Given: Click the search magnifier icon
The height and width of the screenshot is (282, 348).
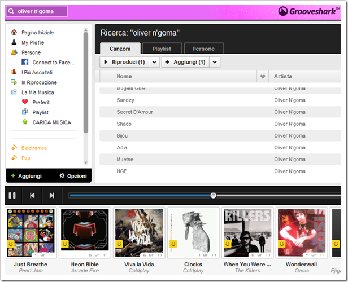Looking at the screenshot, I should [x=11, y=11].
